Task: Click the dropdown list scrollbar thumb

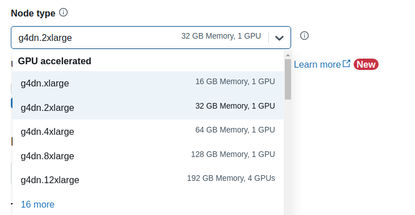Action: click(288, 80)
